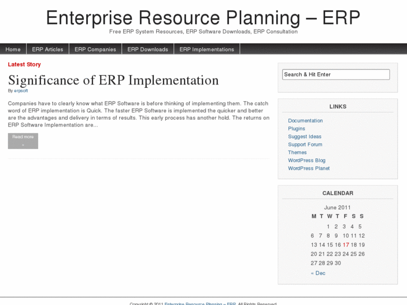Go to ERP Companies section
The image size is (407, 305).
pos(95,49)
